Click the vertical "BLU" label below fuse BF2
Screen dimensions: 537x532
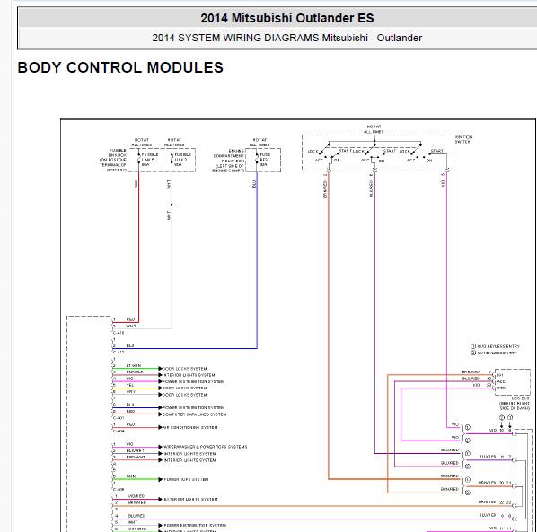click(x=254, y=184)
